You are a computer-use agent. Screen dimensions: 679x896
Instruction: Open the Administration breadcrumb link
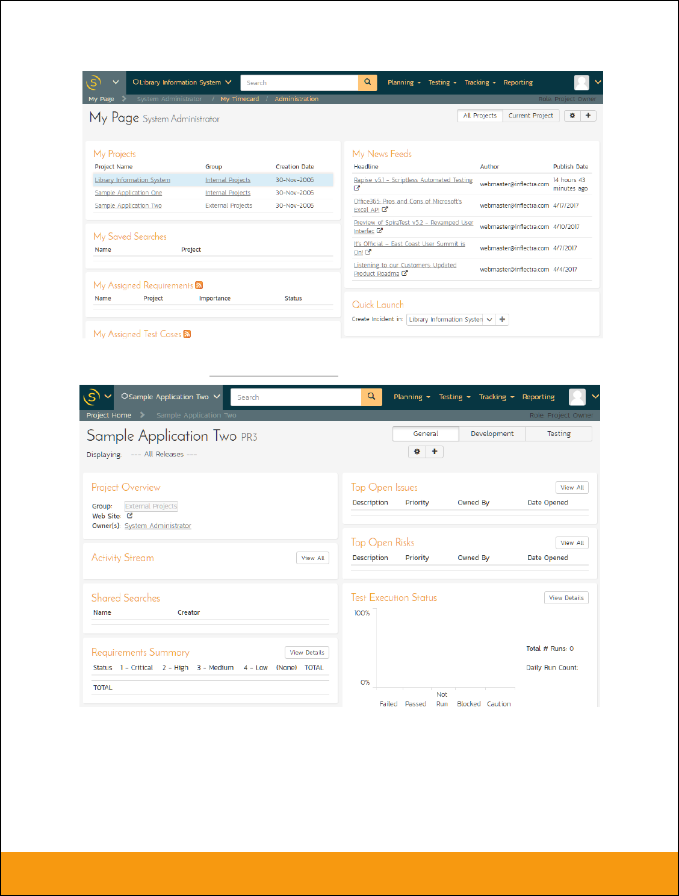[x=297, y=99]
